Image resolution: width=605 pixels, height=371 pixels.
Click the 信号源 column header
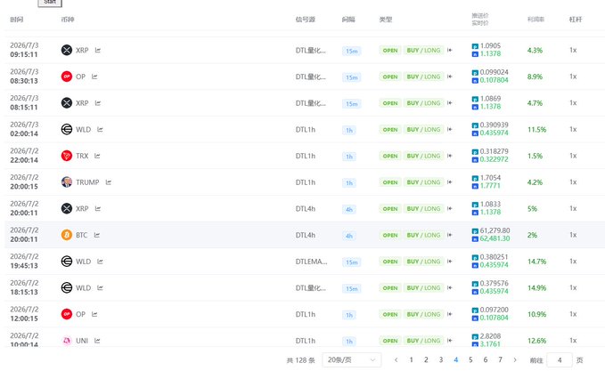(x=306, y=20)
